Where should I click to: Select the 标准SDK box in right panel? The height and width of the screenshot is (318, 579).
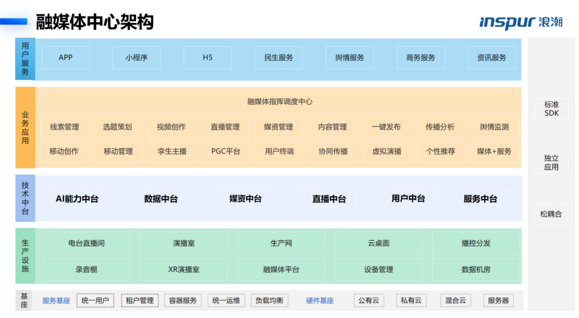[551, 109]
